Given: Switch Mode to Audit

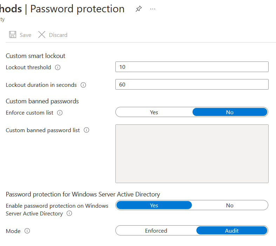Looking at the screenshot, I should coord(232,231).
